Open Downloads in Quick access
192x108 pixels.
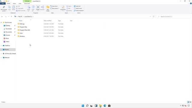(9, 29)
